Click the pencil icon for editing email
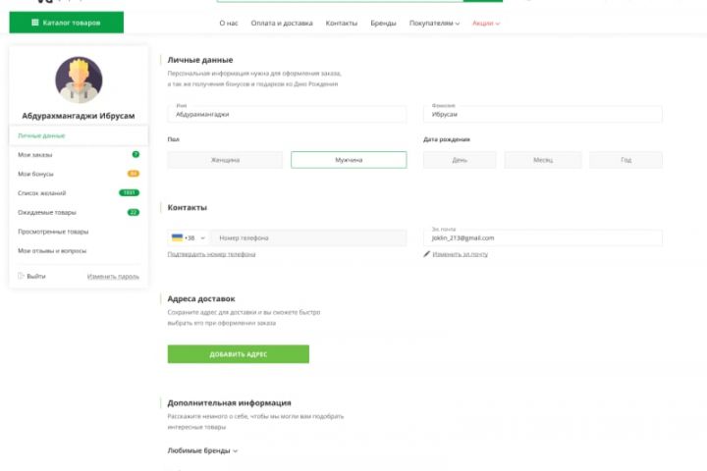 [x=427, y=254]
